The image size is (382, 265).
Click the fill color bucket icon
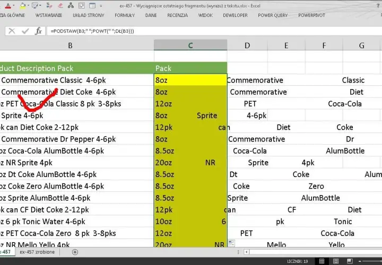23,5
